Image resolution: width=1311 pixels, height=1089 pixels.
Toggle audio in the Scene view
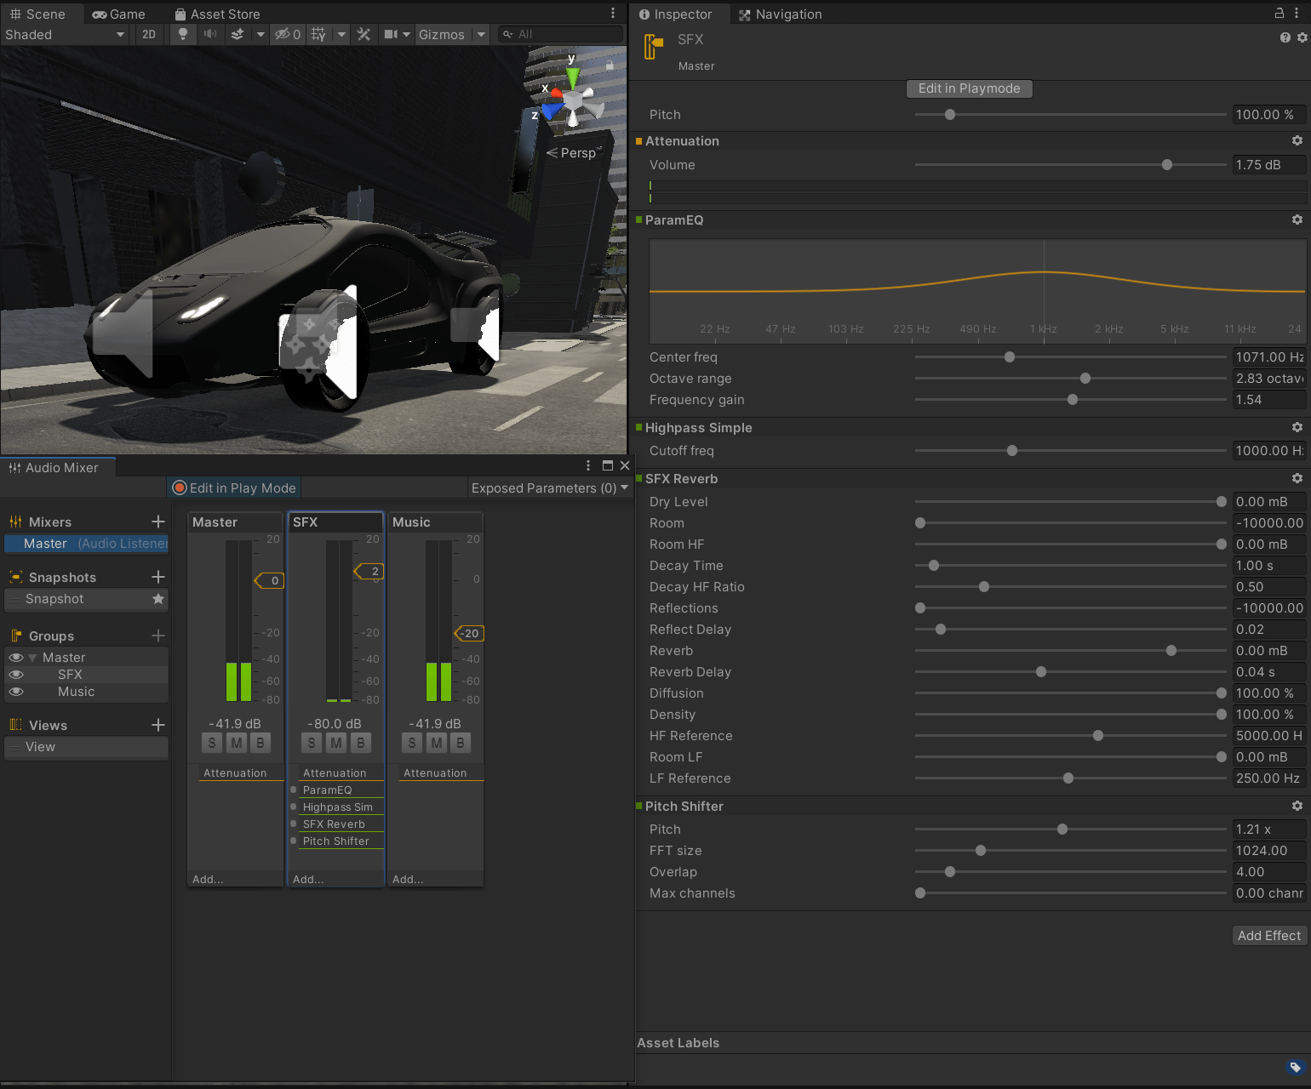[x=210, y=34]
